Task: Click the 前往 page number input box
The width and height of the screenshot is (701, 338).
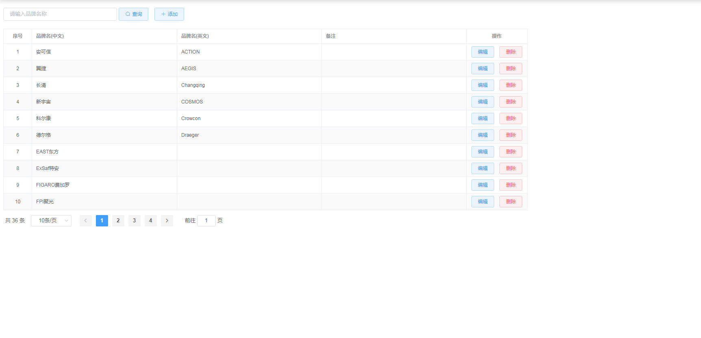Action: point(206,221)
